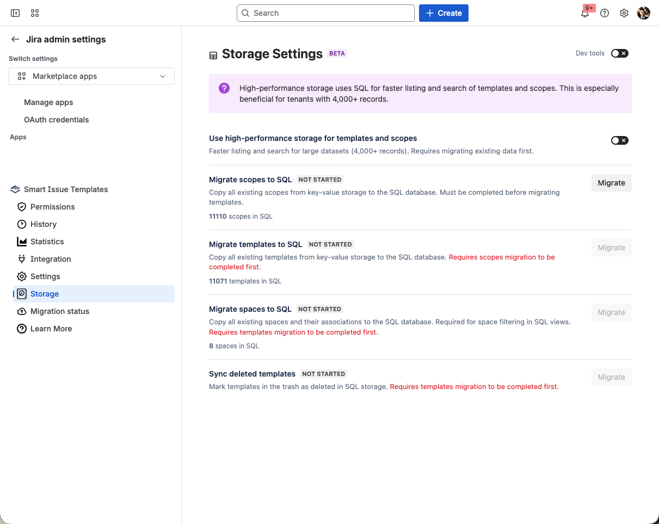Click Migrate for spaces to SQL

click(611, 312)
